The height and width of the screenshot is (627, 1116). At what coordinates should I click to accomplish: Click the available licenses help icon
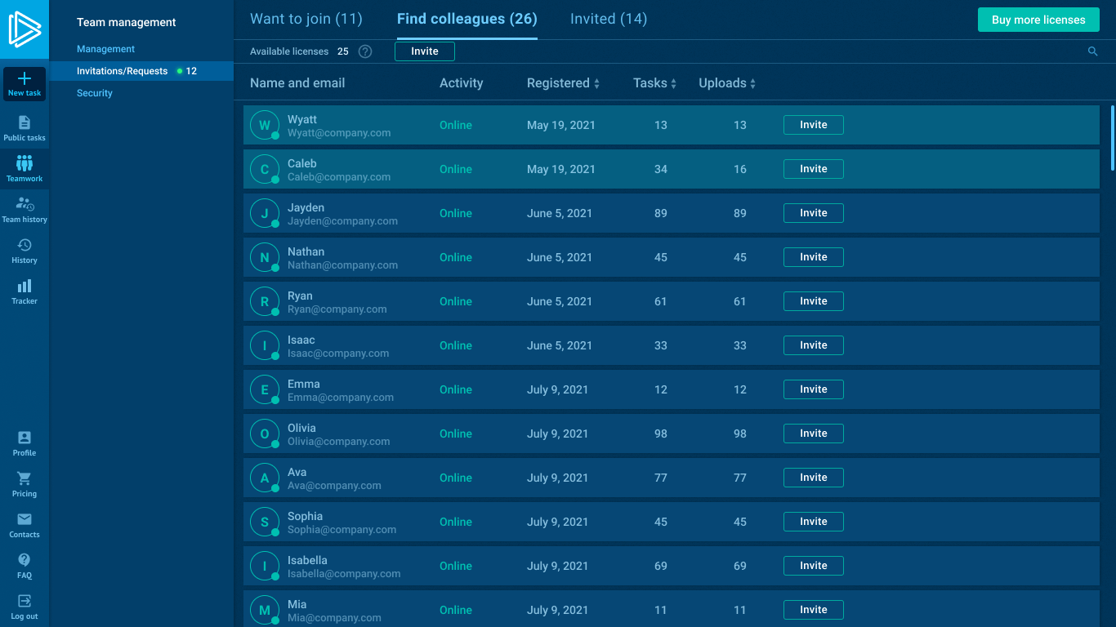[365, 51]
